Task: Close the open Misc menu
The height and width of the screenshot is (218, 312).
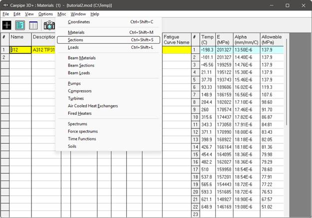Action: coord(62,14)
